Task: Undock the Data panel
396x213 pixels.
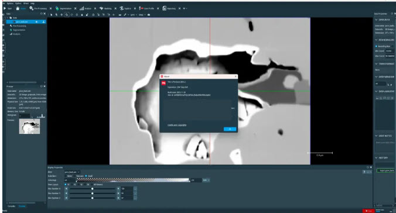Action: coord(42,13)
